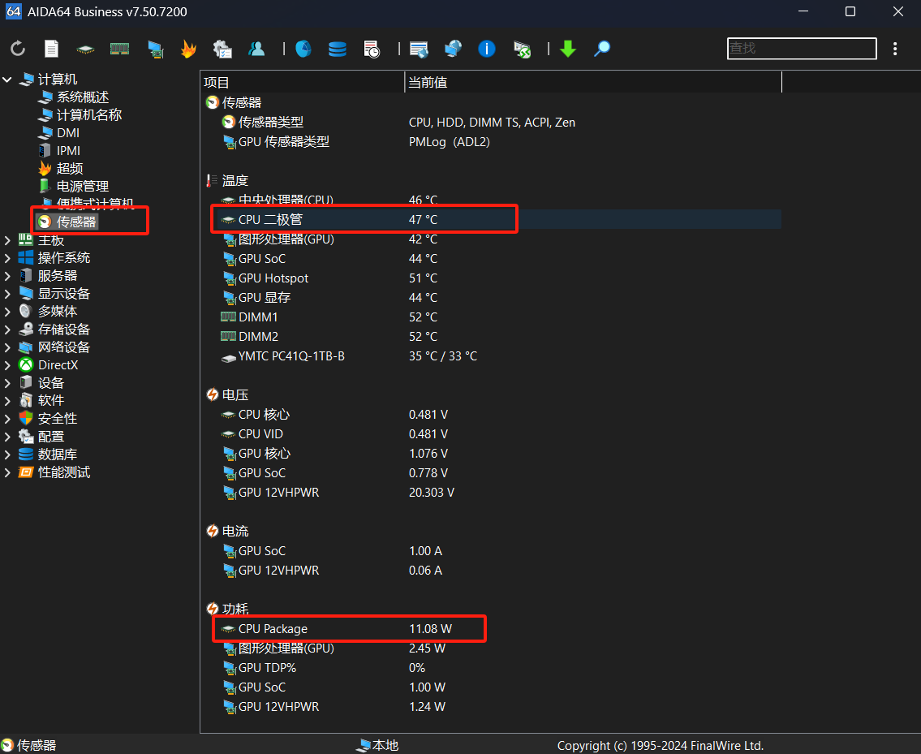Open the blue database stack toolbar icon

[337, 49]
